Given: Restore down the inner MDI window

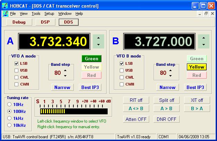Looking at the screenshot, I should coord(206,14).
